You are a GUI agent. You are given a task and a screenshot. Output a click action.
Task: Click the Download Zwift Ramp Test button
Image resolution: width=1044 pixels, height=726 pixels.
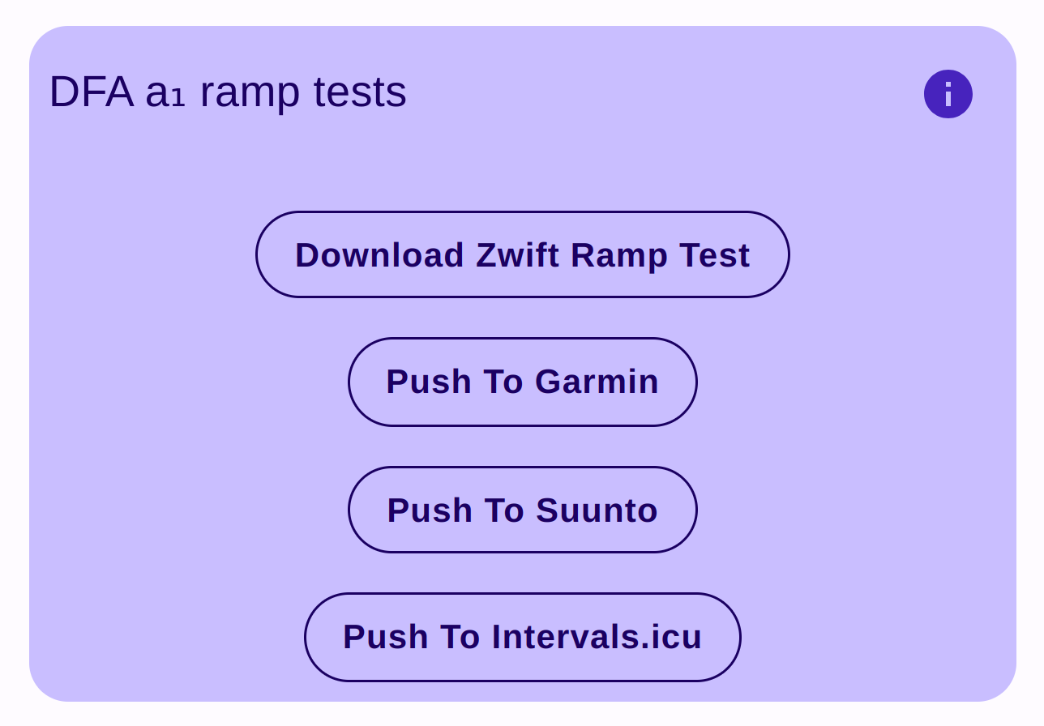tap(523, 254)
